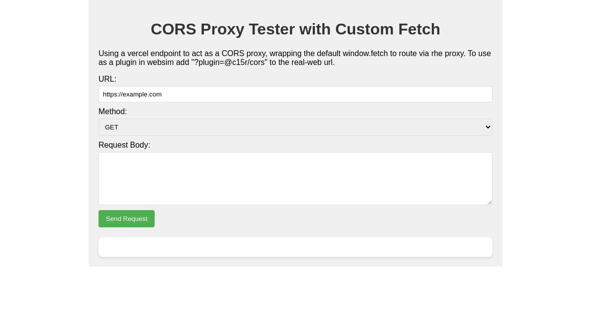Click the CORS Proxy Tester heading
The image size is (591, 310).
click(295, 29)
